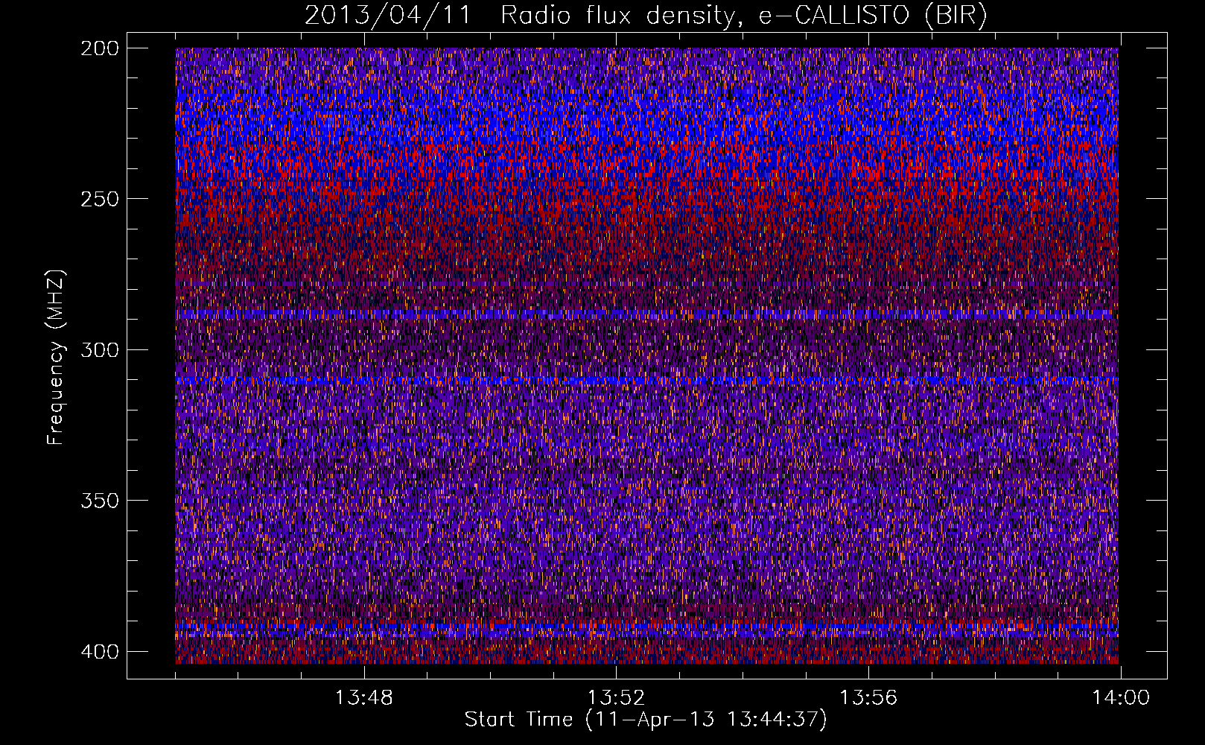Click the '13:56' time tick label

tap(868, 698)
